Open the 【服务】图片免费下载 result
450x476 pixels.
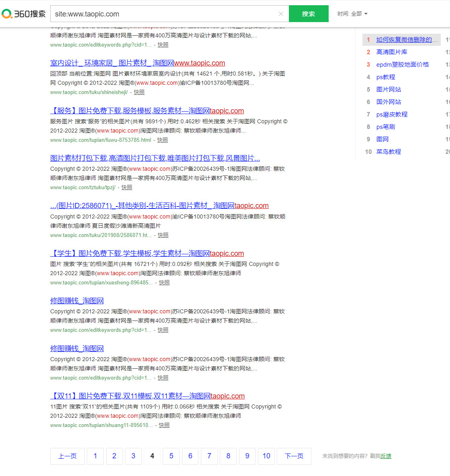[147, 111]
